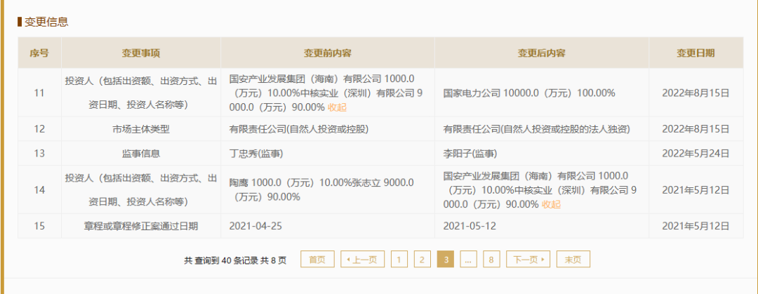
Task: Click the 2022年5月24日 date cell
Action: tap(696, 154)
